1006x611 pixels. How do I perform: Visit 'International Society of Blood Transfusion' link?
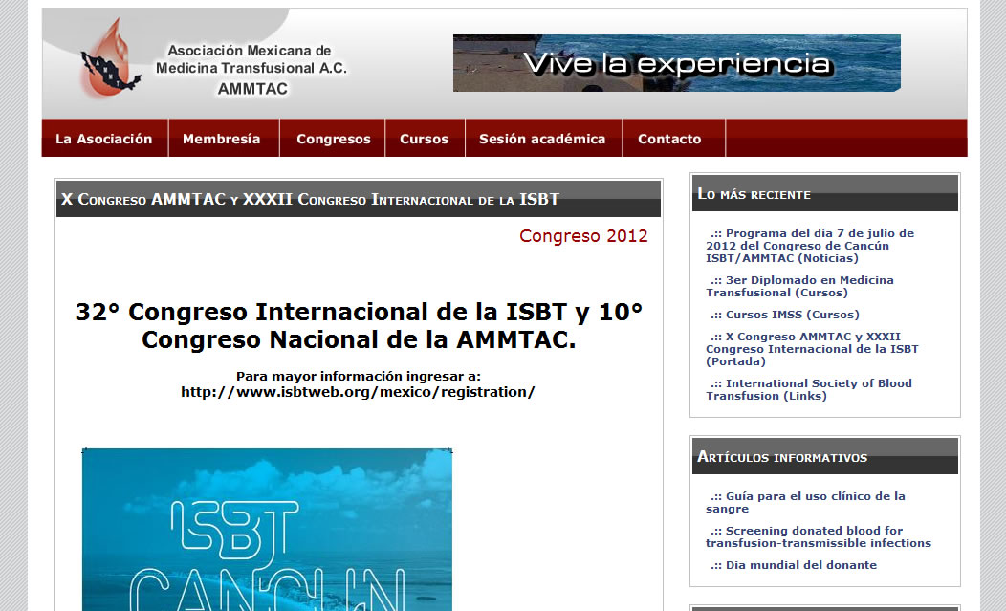[810, 389]
